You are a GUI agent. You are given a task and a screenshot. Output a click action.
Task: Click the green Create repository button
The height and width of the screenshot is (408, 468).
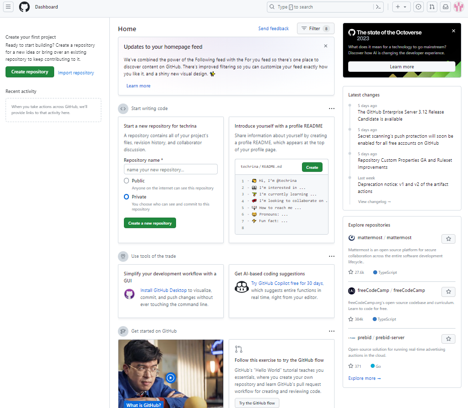click(x=30, y=72)
